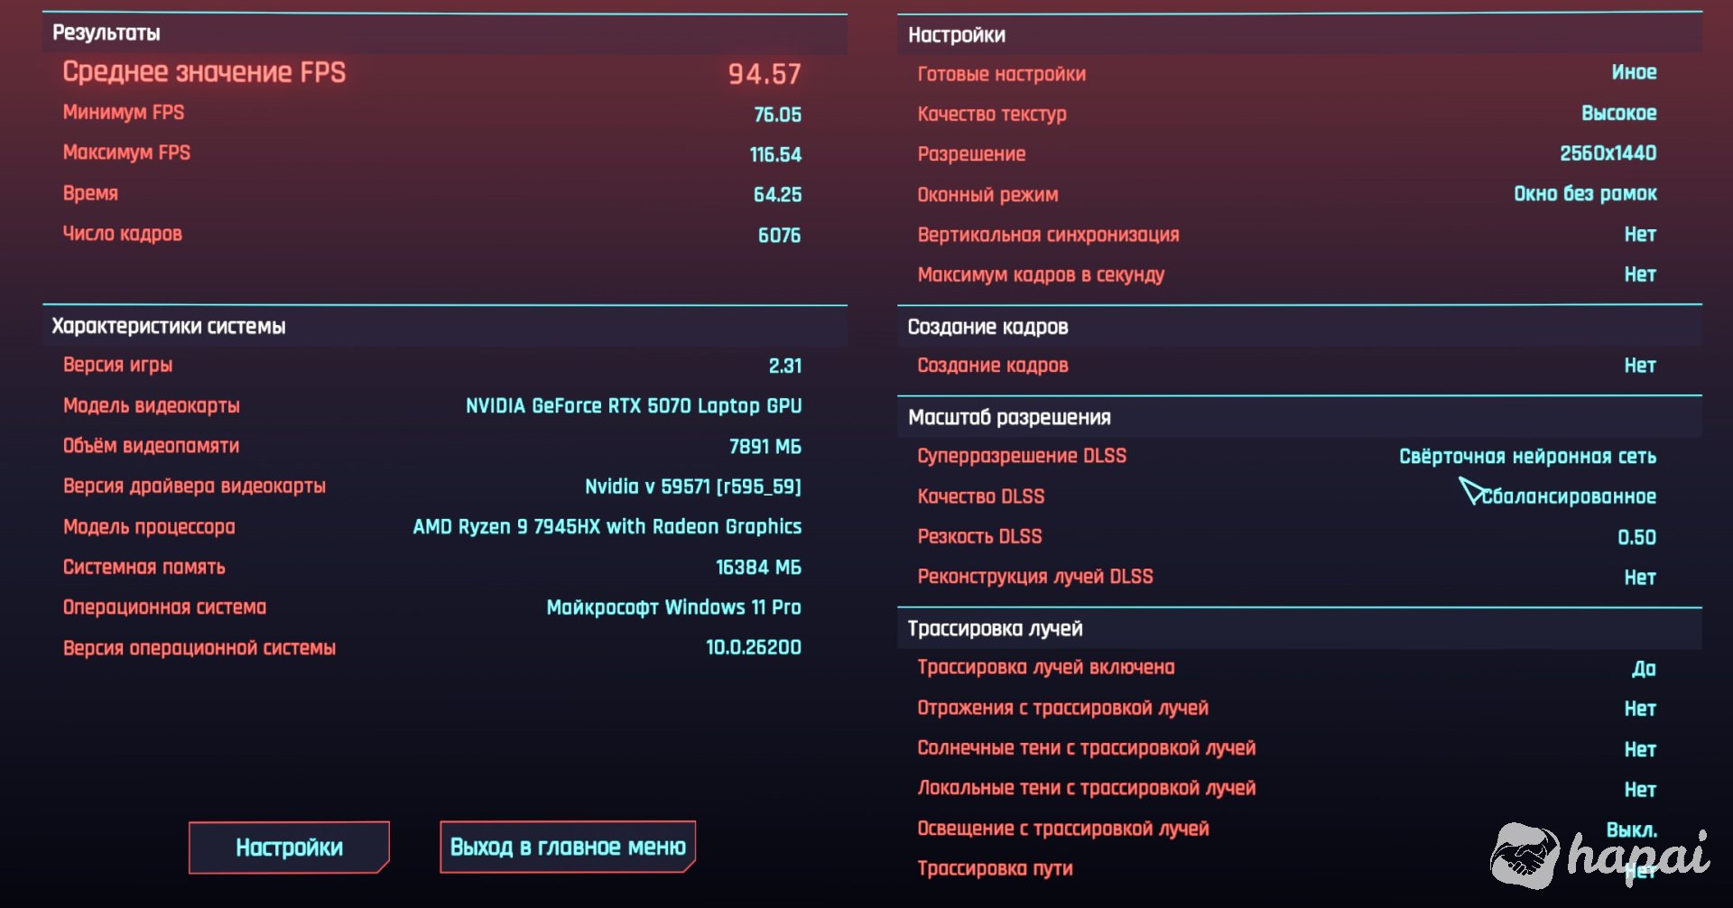Viewport: 1733px width, 908px height.
Task: Click Майкрософт Windows 11 Pro text
Action: [x=673, y=607]
